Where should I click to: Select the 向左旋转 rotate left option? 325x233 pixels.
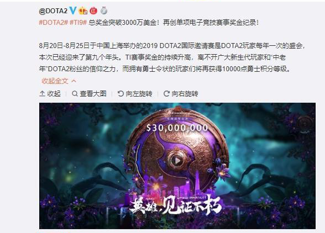coord(135,94)
